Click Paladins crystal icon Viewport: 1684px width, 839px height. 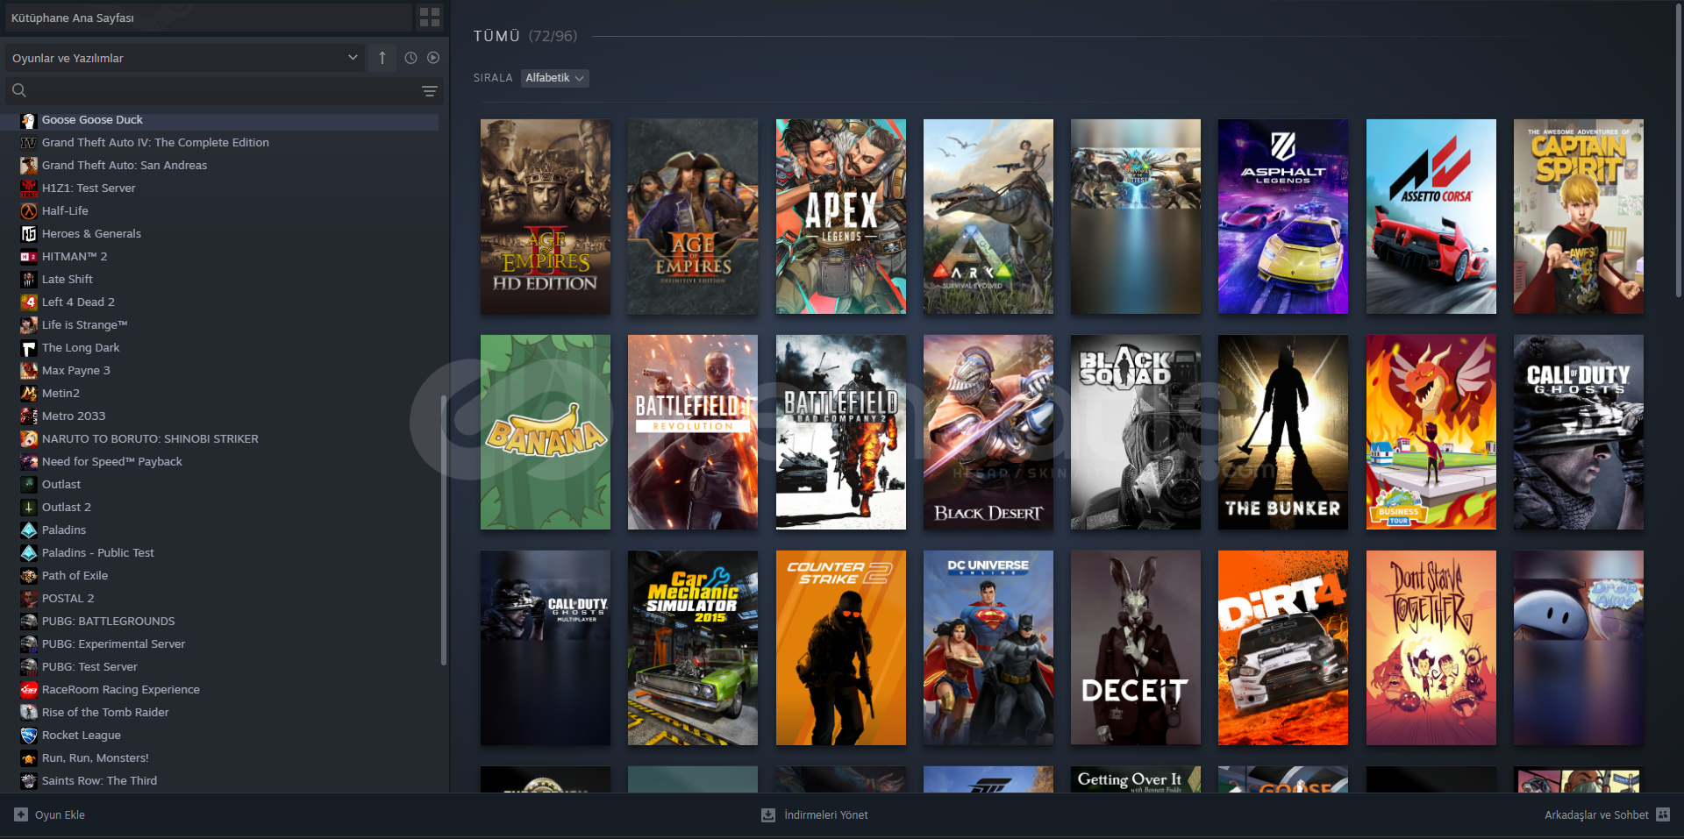click(x=29, y=530)
